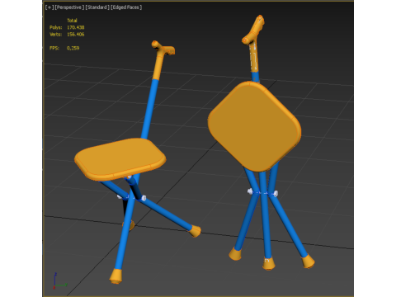
Task: Select the 'Polys:' statistics label
Action: click(56, 27)
